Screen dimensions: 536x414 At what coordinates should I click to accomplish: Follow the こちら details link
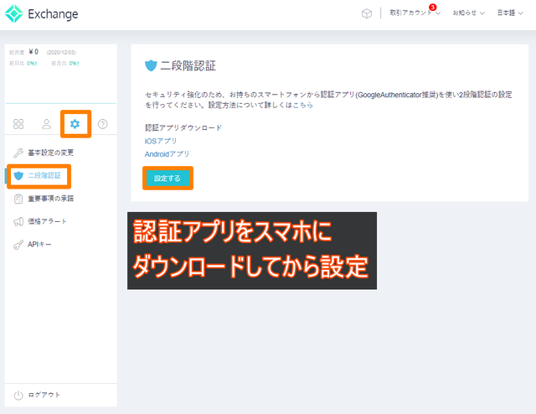302,105
